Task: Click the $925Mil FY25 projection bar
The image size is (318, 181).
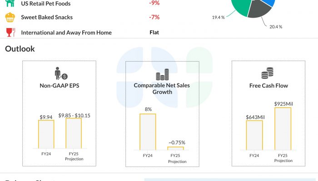Action: [283, 128]
